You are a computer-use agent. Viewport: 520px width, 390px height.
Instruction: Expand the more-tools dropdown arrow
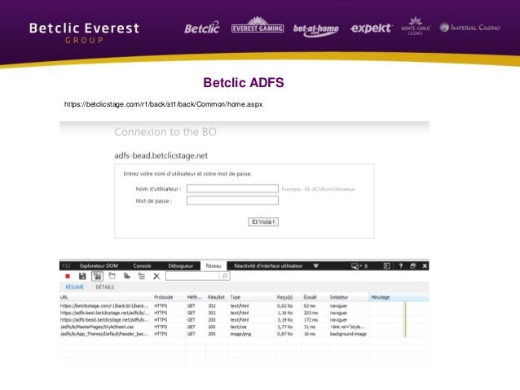click(316, 265)
